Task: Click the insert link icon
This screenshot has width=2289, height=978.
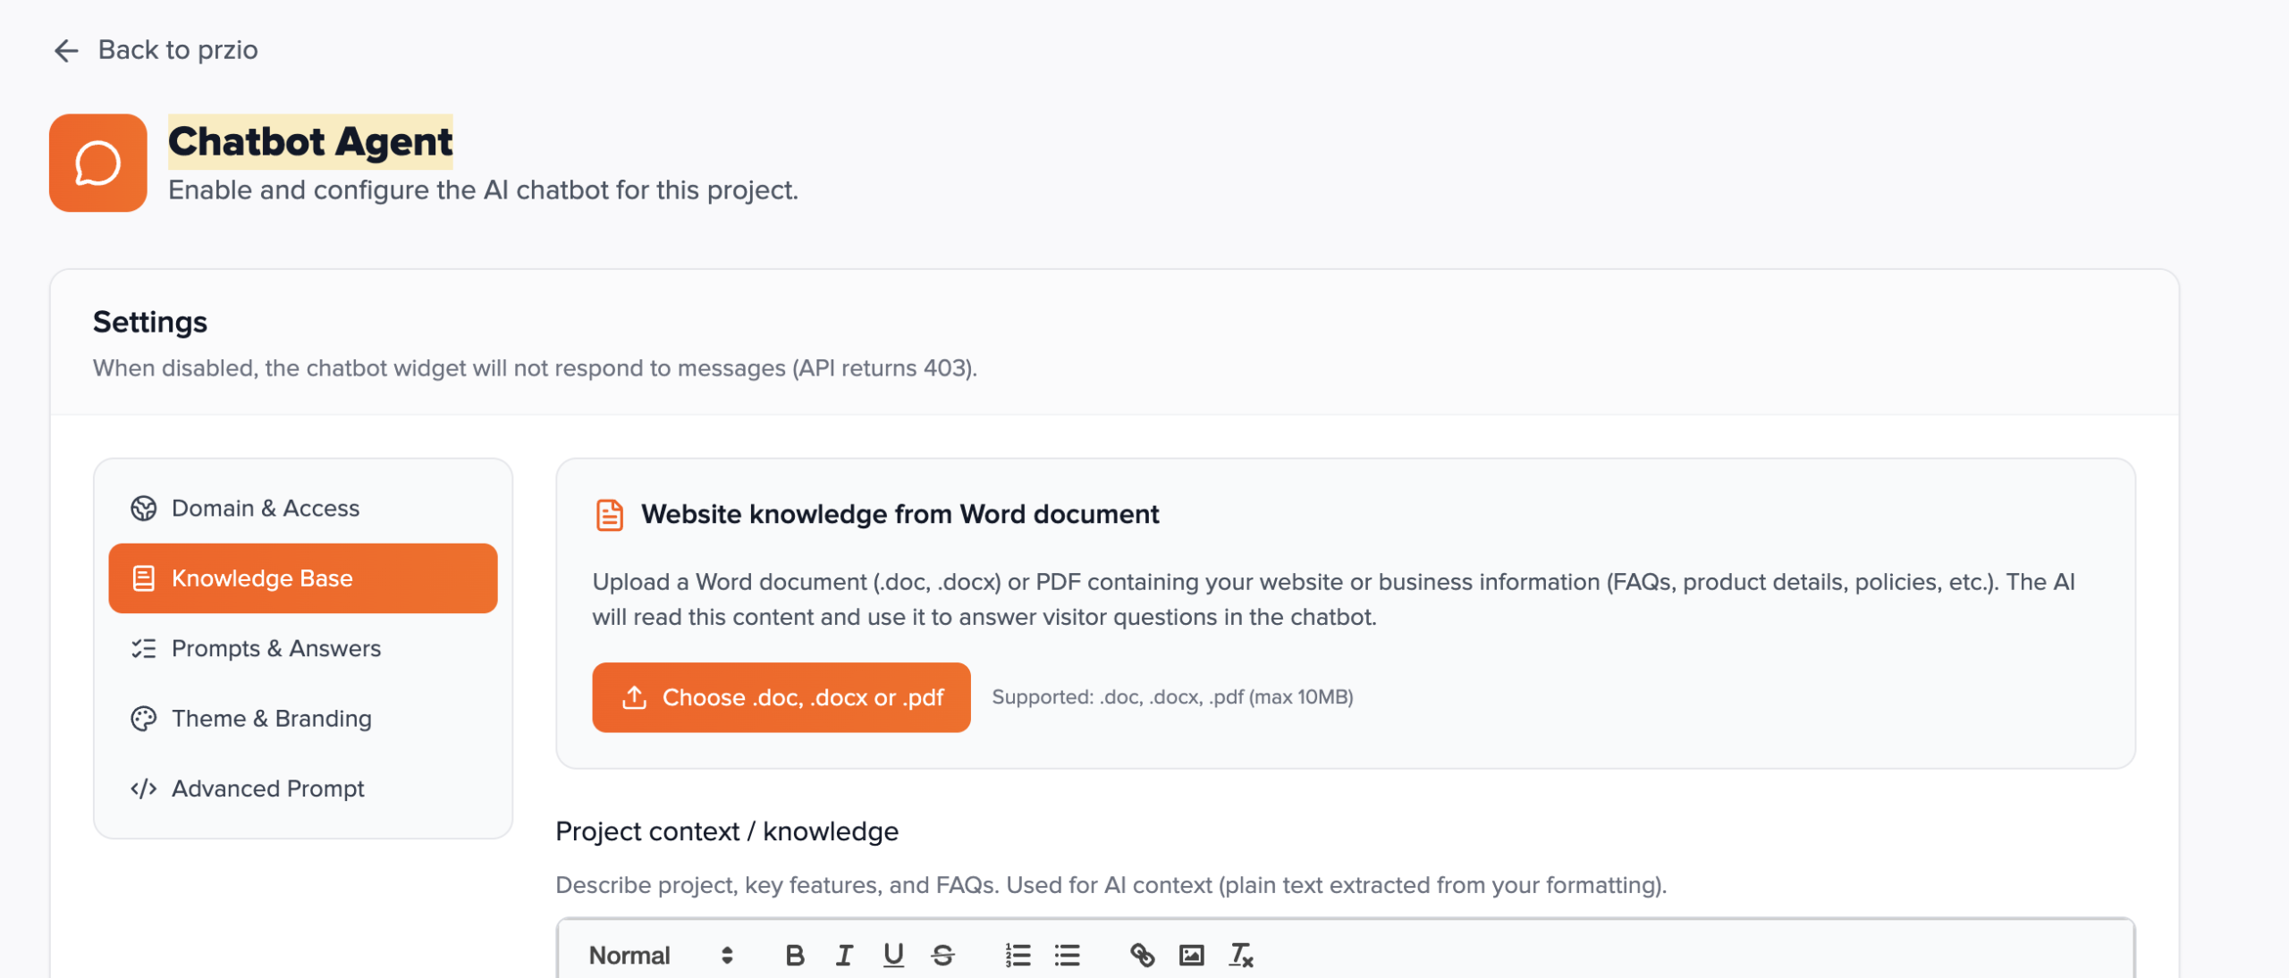Action: pos(1142,956)
